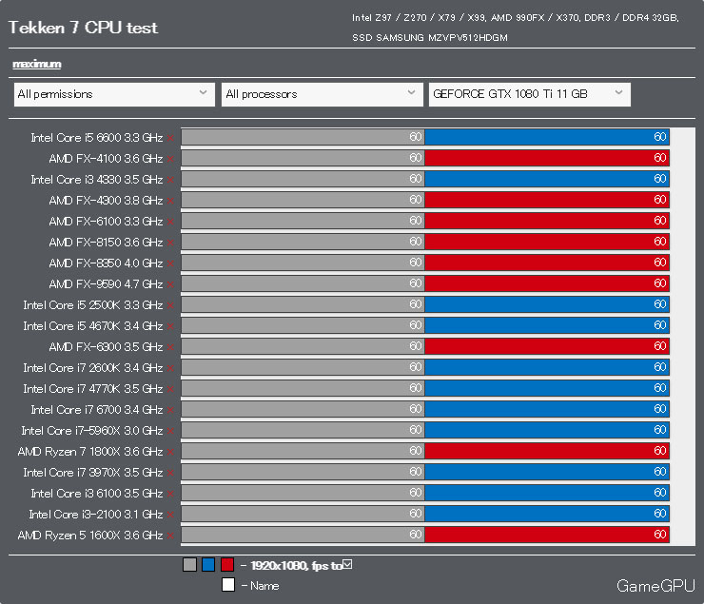
Task: Select the maximum settings tab
Action: [x=37, y=64]
